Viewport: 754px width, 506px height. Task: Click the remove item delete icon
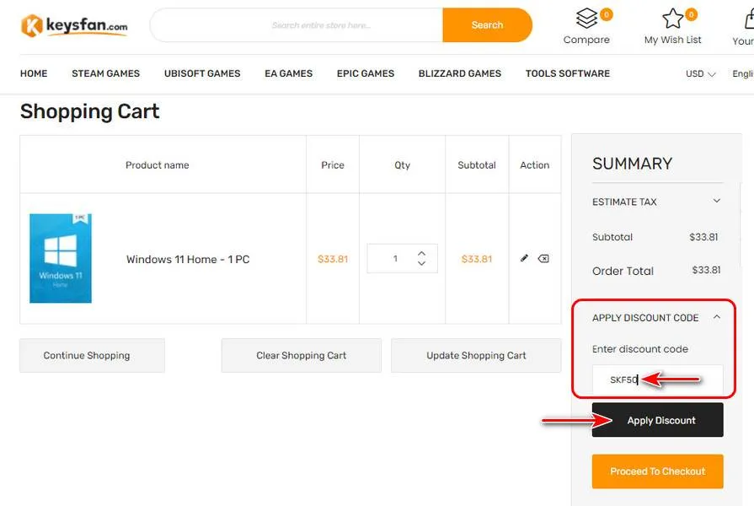[543, 258]
